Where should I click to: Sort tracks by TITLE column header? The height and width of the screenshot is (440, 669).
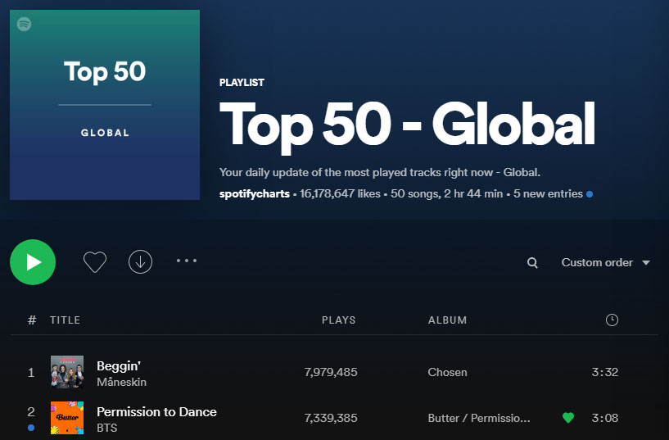pos(65,320)
